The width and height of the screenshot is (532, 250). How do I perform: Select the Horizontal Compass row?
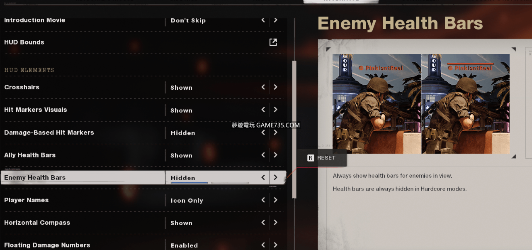coord(143,223)
